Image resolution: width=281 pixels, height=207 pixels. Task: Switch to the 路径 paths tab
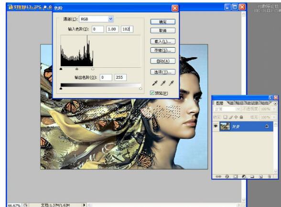coord(239,103)
